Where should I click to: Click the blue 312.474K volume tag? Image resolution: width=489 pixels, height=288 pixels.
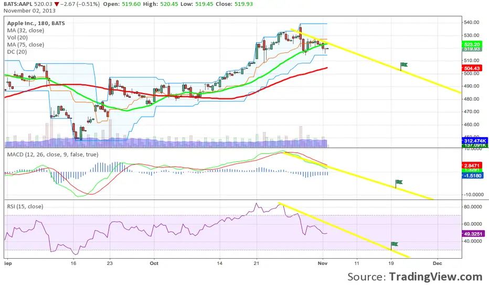(474, 141)
